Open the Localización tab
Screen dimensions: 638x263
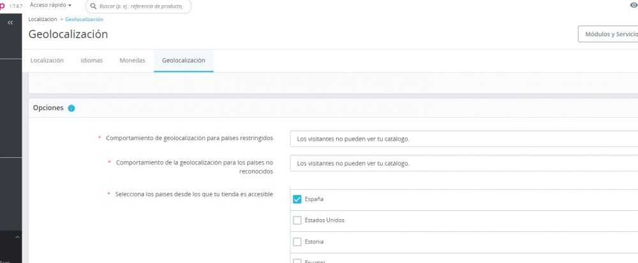pos(48,60)
